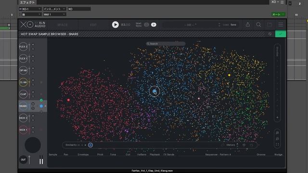Select green sample dot above SNARE
Image resolution: width=308 pixels, height=173 pixels.
(41, 100)
